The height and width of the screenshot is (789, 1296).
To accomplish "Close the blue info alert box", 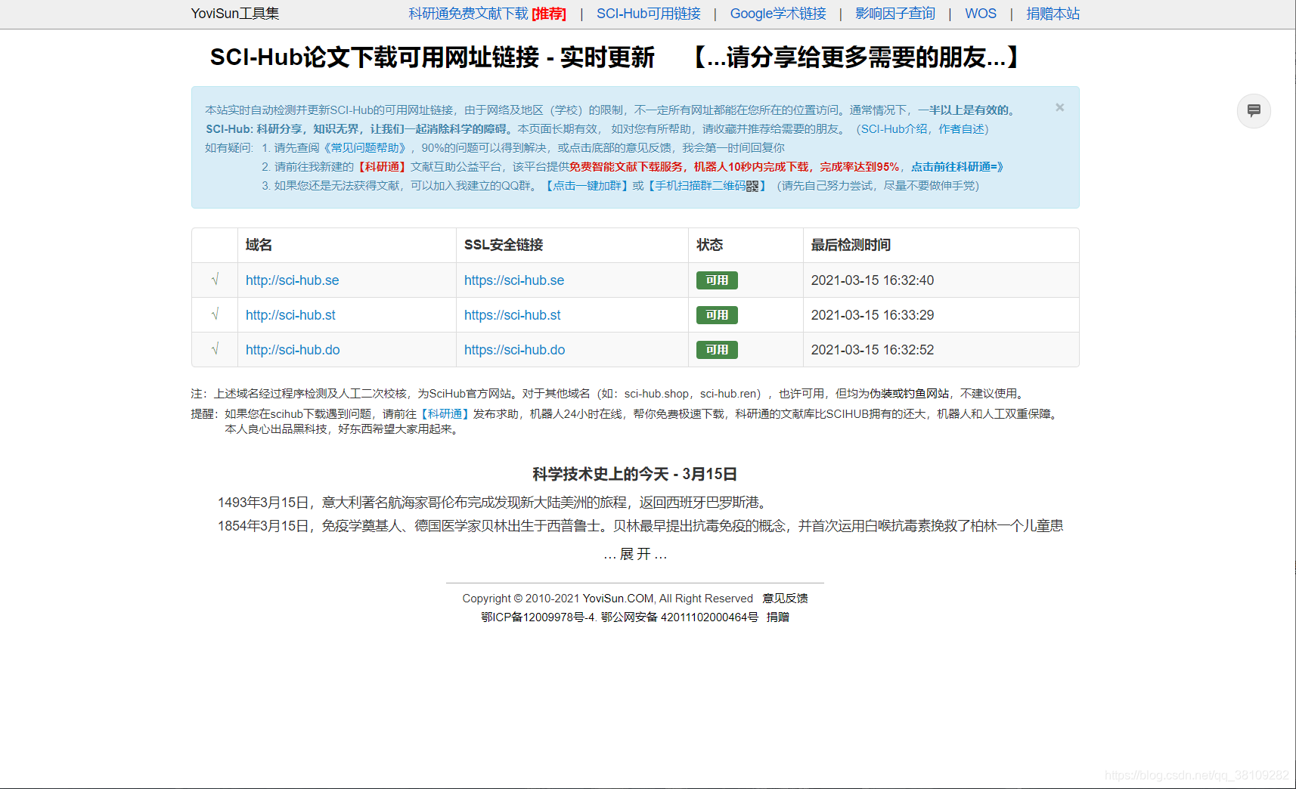I will [1059, 107].
